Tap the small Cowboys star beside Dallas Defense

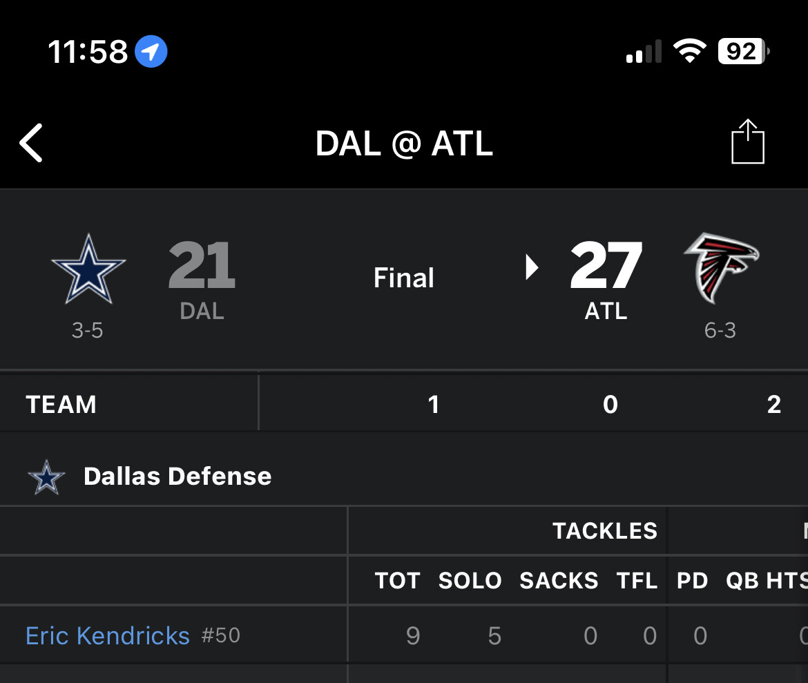click(46, 477)
